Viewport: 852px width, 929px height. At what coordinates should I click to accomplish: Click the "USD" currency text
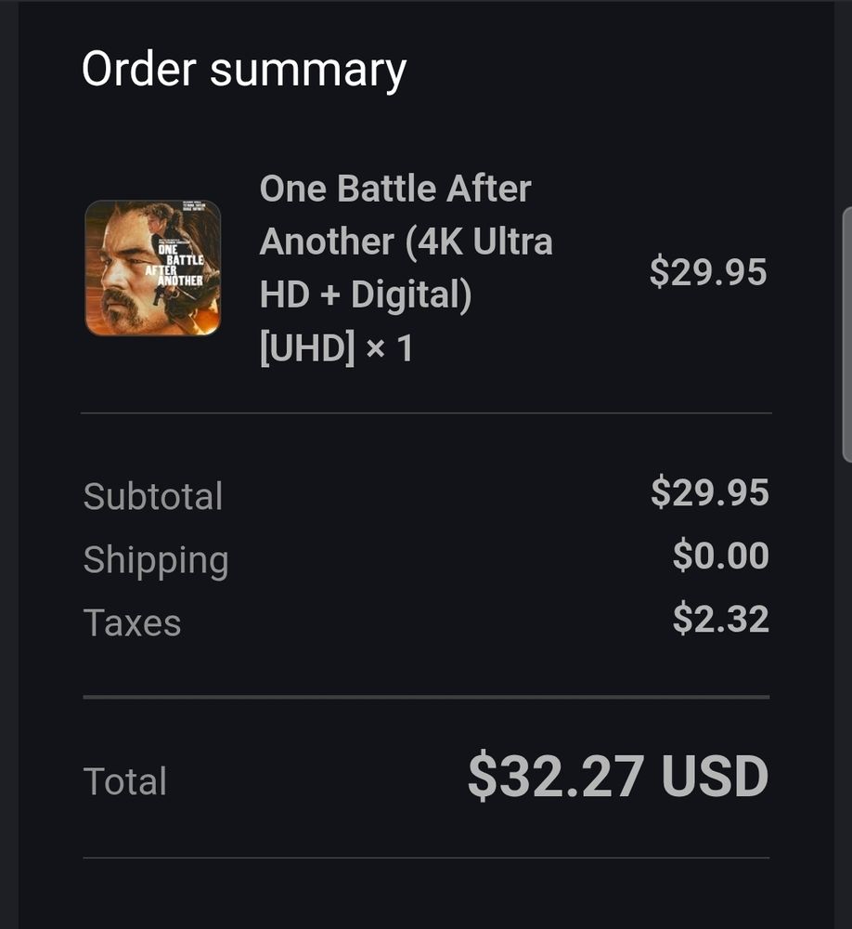[x=715, y=777]
